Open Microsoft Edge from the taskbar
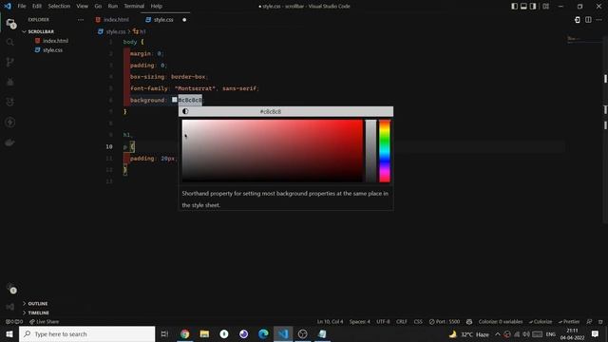 pos(263,333)
